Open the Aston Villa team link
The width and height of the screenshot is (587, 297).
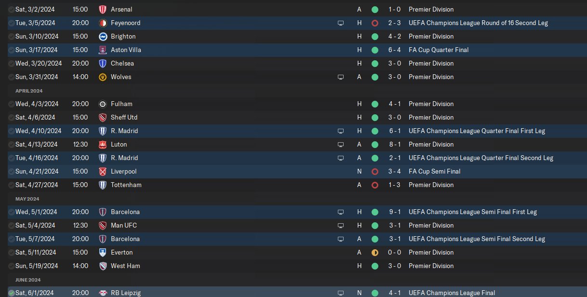[x=126, y=50]
